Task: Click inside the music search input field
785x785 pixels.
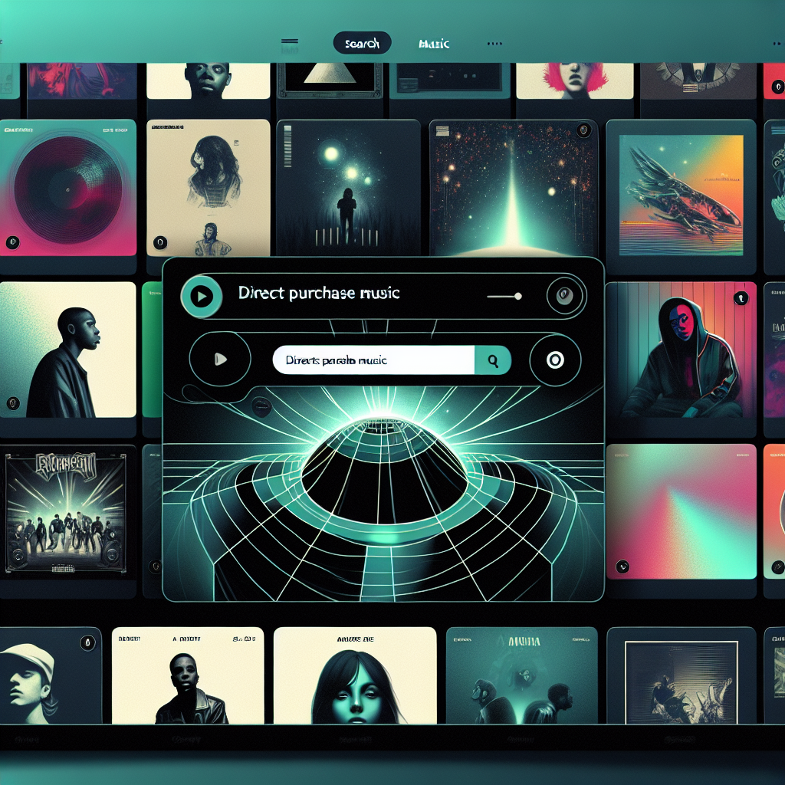Action: click(x=373, y=360)
